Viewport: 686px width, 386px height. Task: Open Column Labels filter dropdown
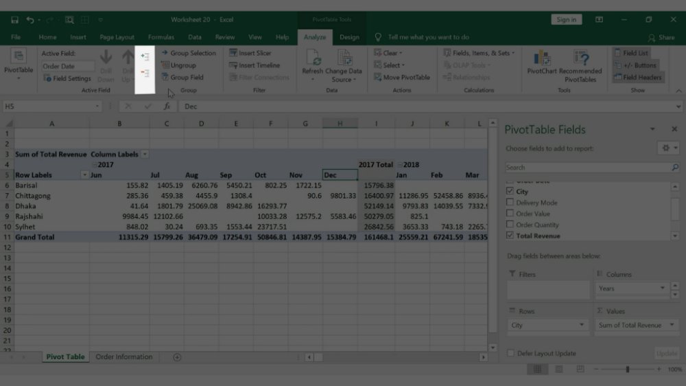point(145,155)
